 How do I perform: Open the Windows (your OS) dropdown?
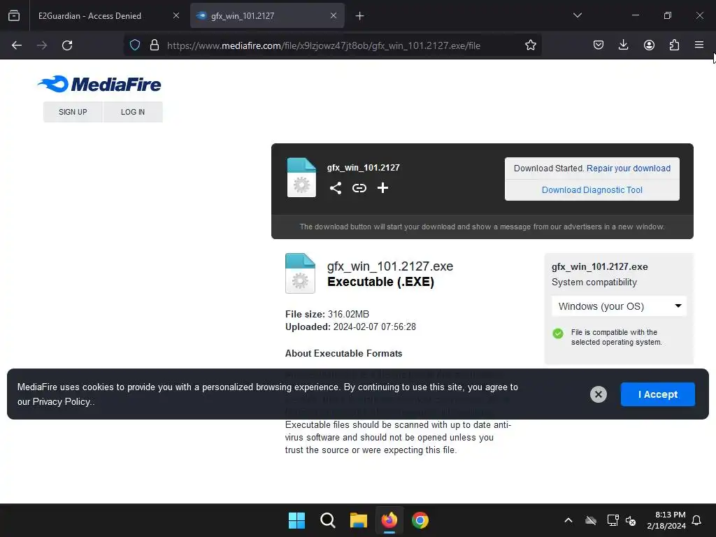coord(619,306)
